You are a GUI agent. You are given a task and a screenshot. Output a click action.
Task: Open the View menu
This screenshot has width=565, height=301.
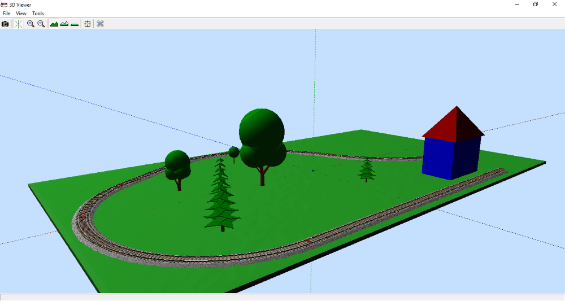(x=21, y=14)
